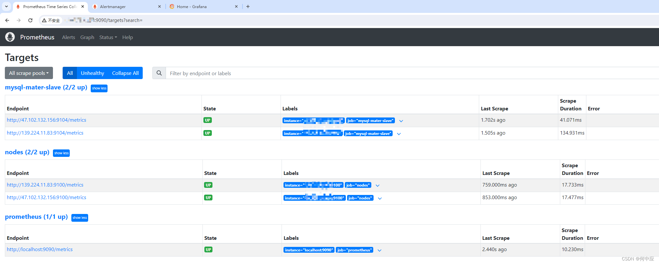The image size is (659, 264).
Task: Click the browser back arrow
Action: 7,20
